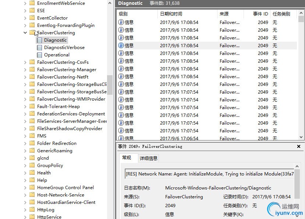Screen dimensions: 305x219
Task: Collapse the FailoverClustering tree node
Action: point(25,33)
